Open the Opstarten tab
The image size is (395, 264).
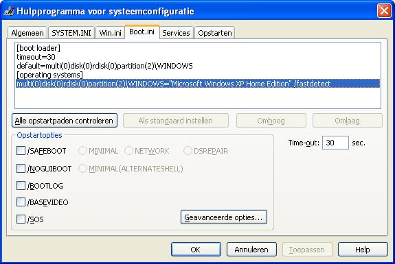pos(215,33)
